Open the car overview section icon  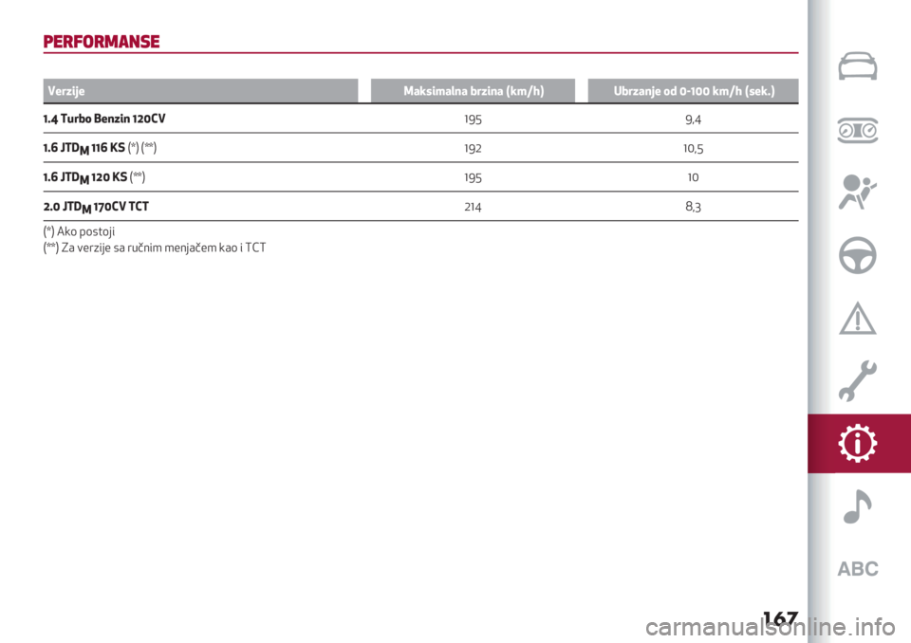coord(858,66)
